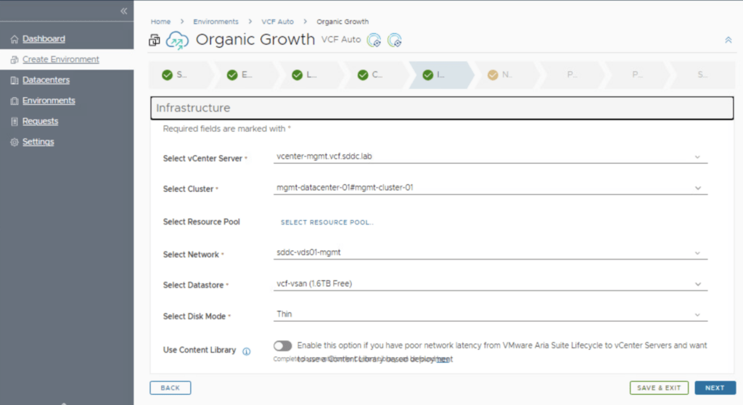Image resolution: width=743 pixels, height=405 pixels.
Task: Click first product icon after VCF Auto label
Action: pyautogui.click(x=374, y=41)
